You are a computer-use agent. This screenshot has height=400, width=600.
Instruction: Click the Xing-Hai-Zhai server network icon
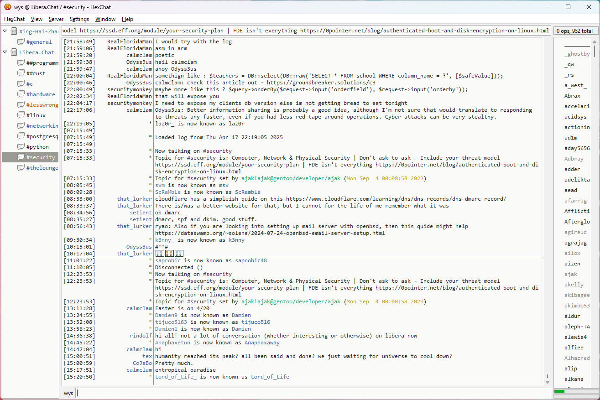pos(14,31)
